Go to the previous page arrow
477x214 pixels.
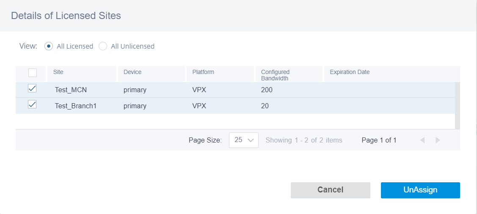(422, 140)
